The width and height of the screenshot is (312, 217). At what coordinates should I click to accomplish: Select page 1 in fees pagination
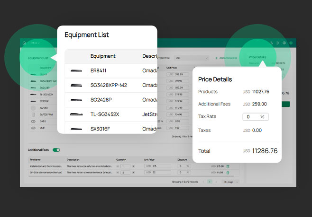[210, 182]
